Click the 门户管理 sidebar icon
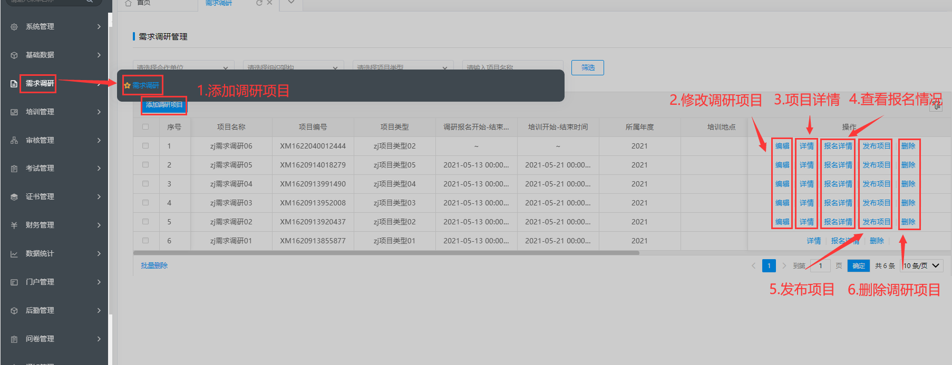Viewport: 952px width, 365px height. [14, 282]
